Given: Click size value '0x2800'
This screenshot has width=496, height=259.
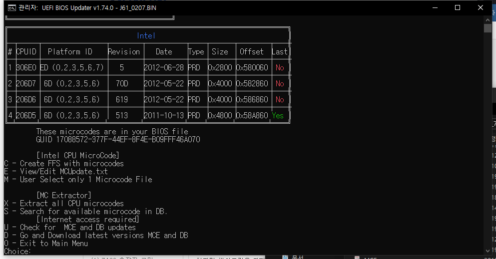Looking at the screenshot, I should point(220,67).
